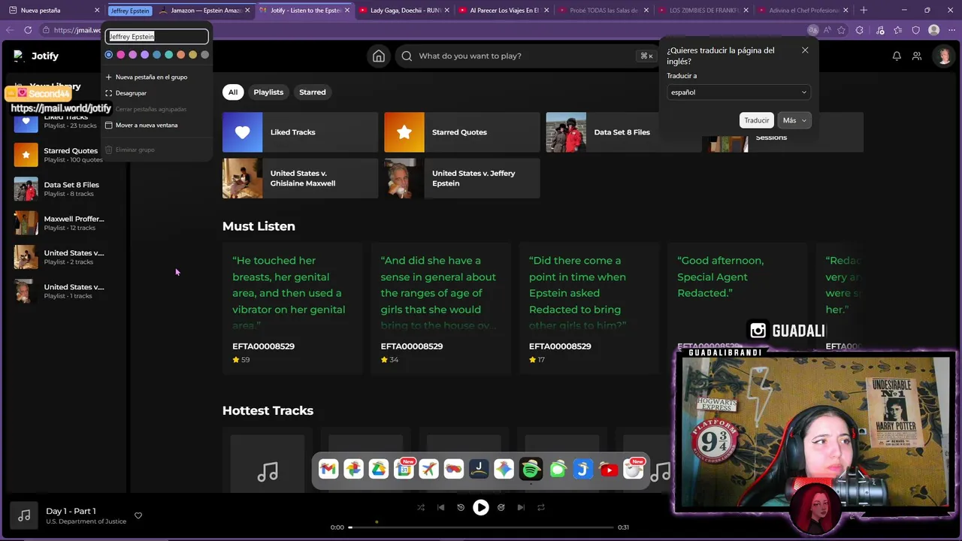Open the blue J app icon in dock
The image size is (962, 541).
583,470
